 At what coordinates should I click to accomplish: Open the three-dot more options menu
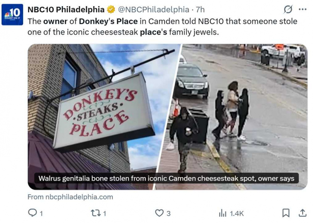(303, 9)
